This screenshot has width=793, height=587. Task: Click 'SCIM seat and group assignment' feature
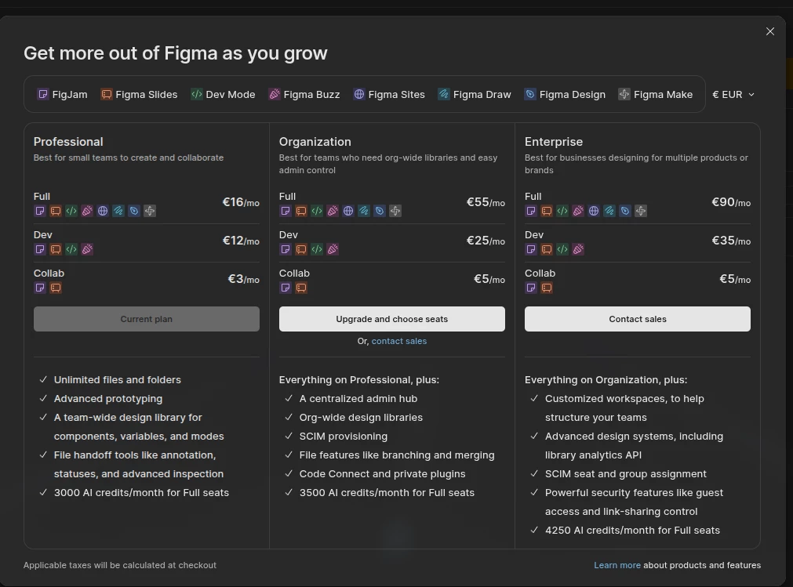tap(626, 474)
